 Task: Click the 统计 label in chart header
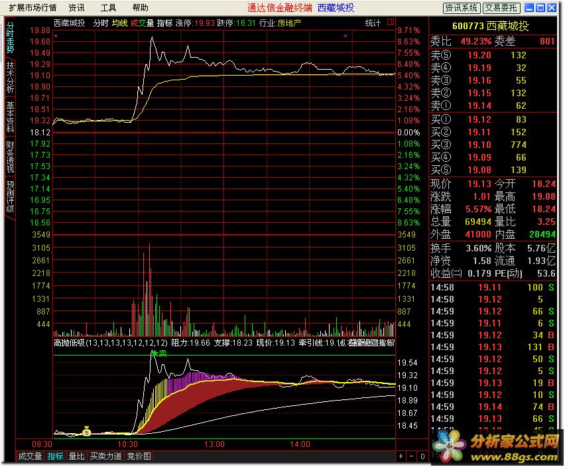(373, 23)
